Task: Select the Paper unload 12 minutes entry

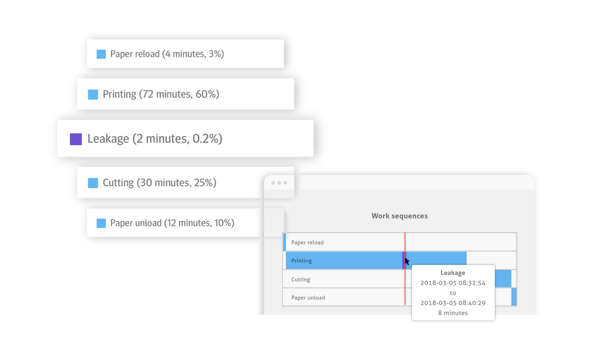Action: [x=172, y=223]
